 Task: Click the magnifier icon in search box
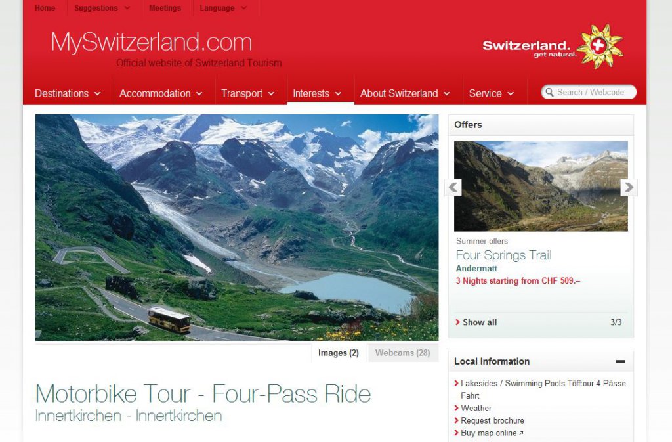click(549, 92)
